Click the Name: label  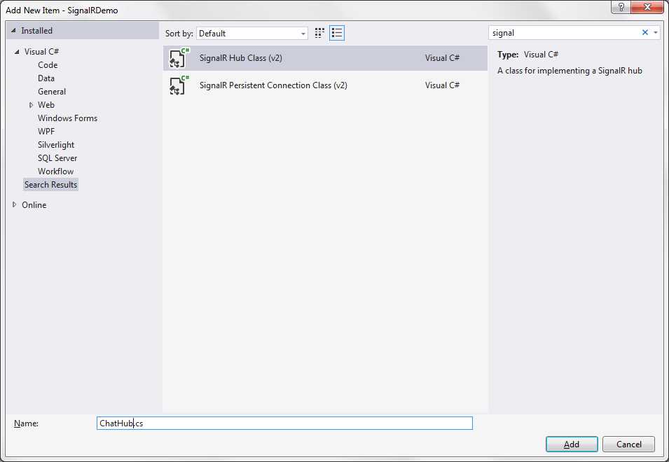(x=26, y=423)
